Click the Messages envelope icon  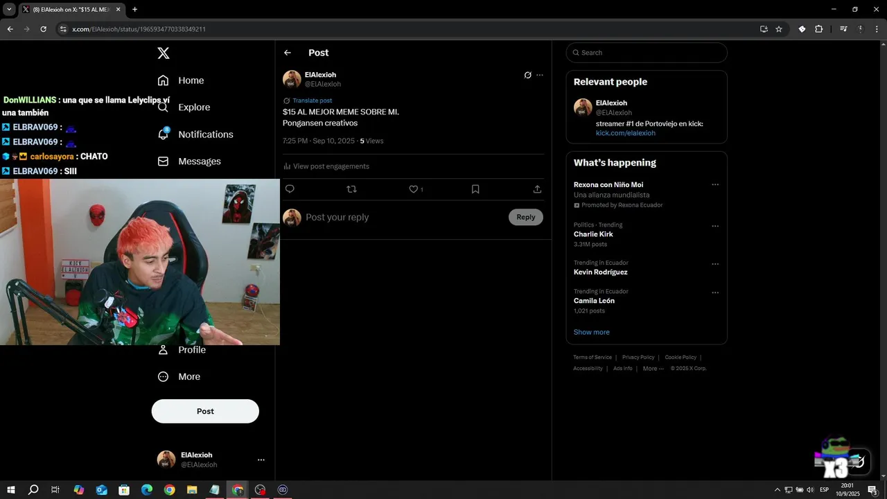164,161
